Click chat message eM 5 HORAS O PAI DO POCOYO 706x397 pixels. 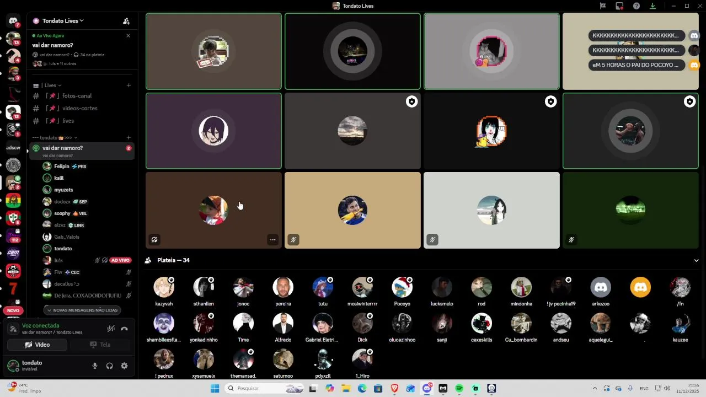(x=636, y=65)
